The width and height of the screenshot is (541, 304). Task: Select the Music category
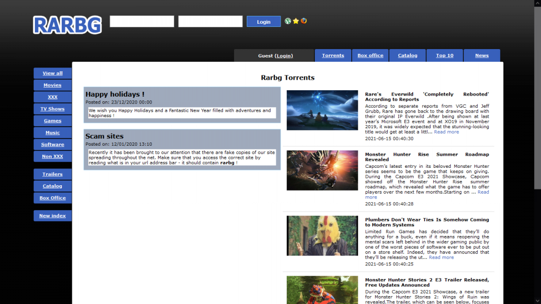53,132
